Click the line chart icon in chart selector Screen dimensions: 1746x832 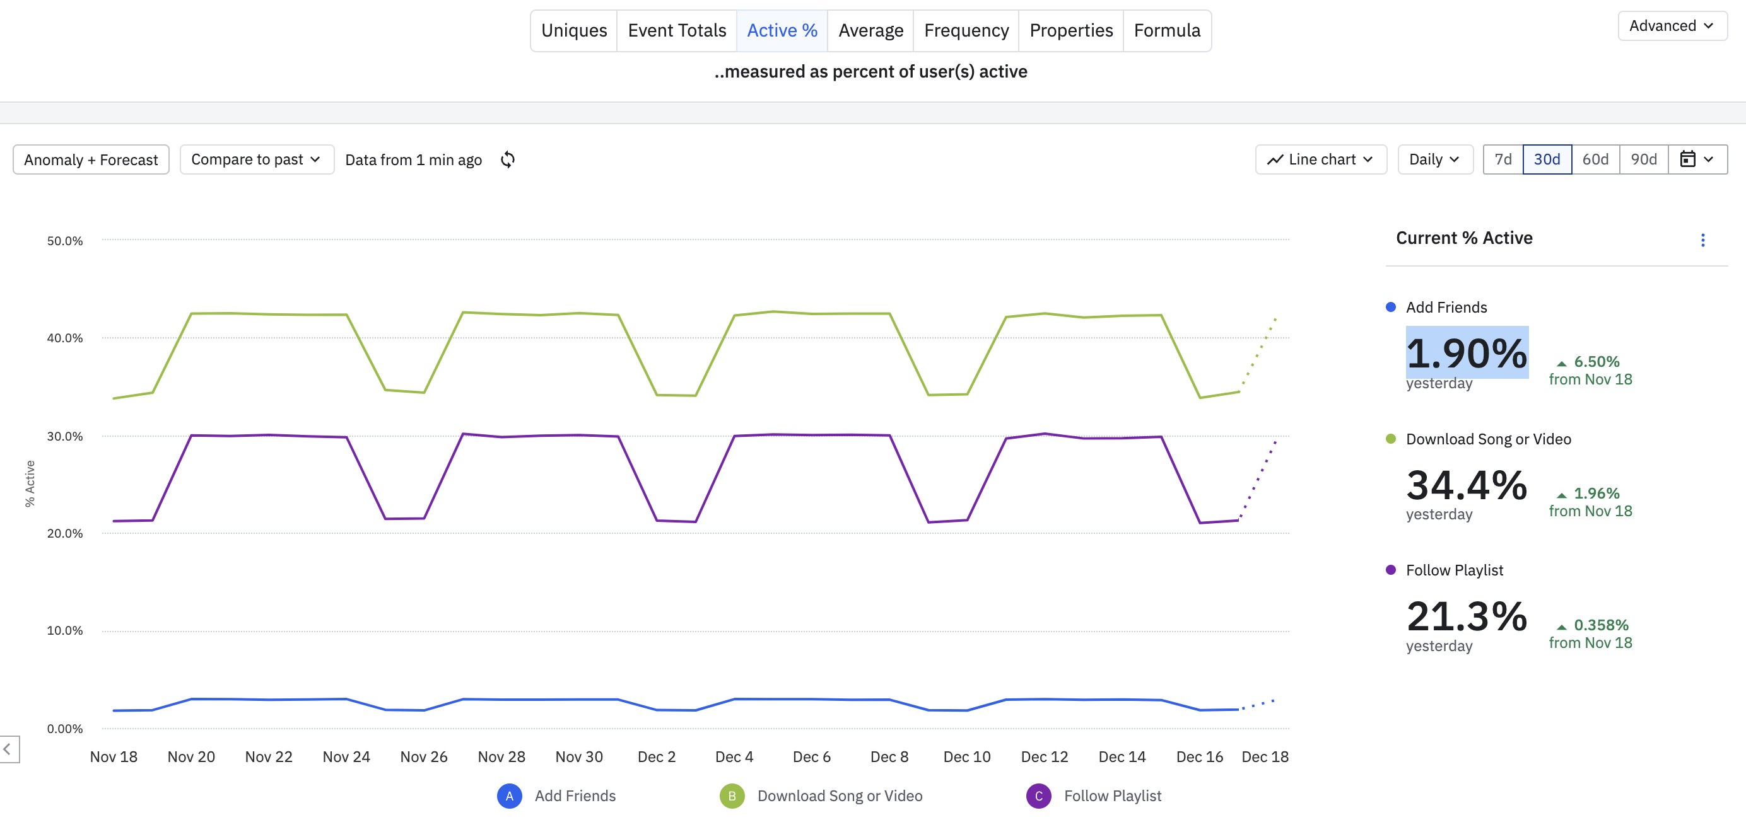[x=1275, y=160]
